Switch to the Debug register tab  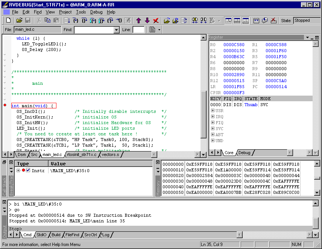[x=245, y=153]
